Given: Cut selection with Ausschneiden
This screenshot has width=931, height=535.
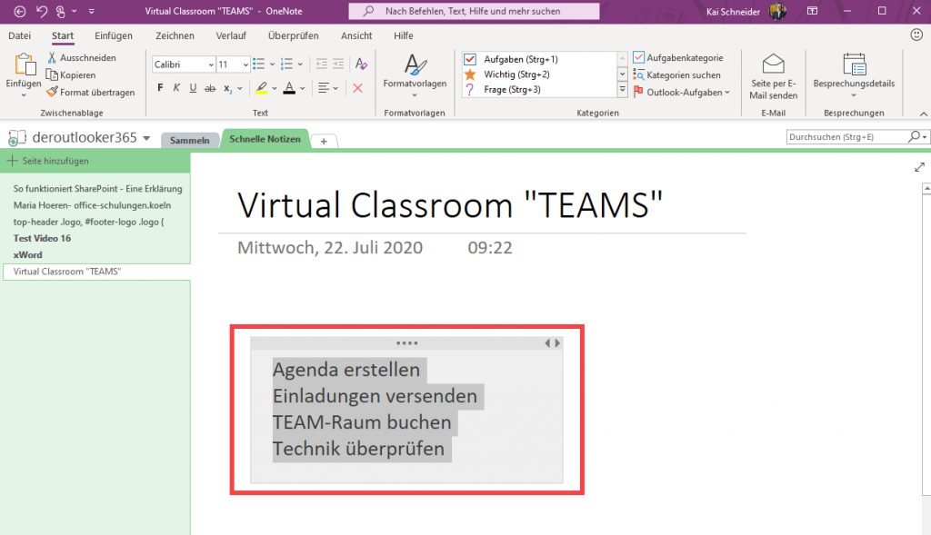Looking at the screenshot, I should coord(82,57).
